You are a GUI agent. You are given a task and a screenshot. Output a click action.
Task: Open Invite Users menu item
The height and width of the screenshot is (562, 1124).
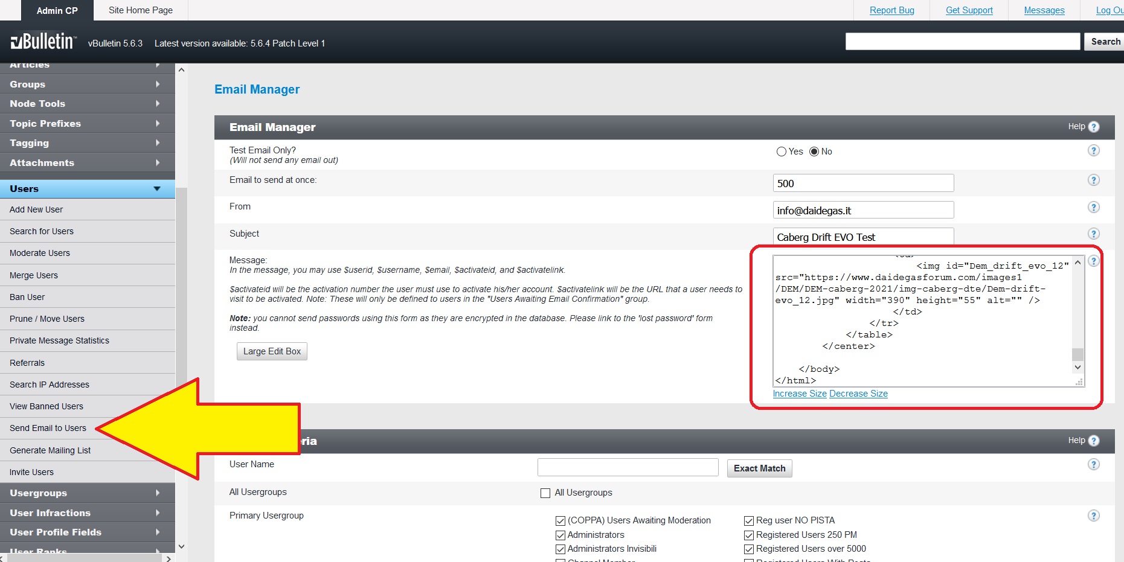[88, 472]
